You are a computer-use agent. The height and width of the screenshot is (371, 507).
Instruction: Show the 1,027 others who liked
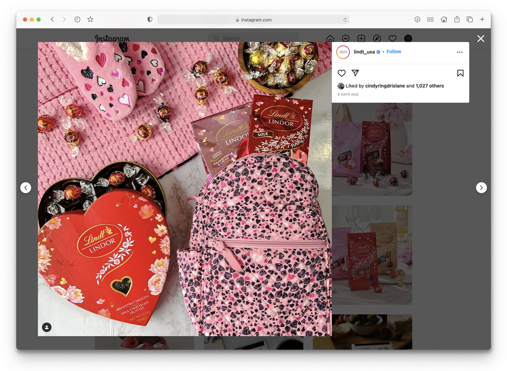tap(429, 86)
